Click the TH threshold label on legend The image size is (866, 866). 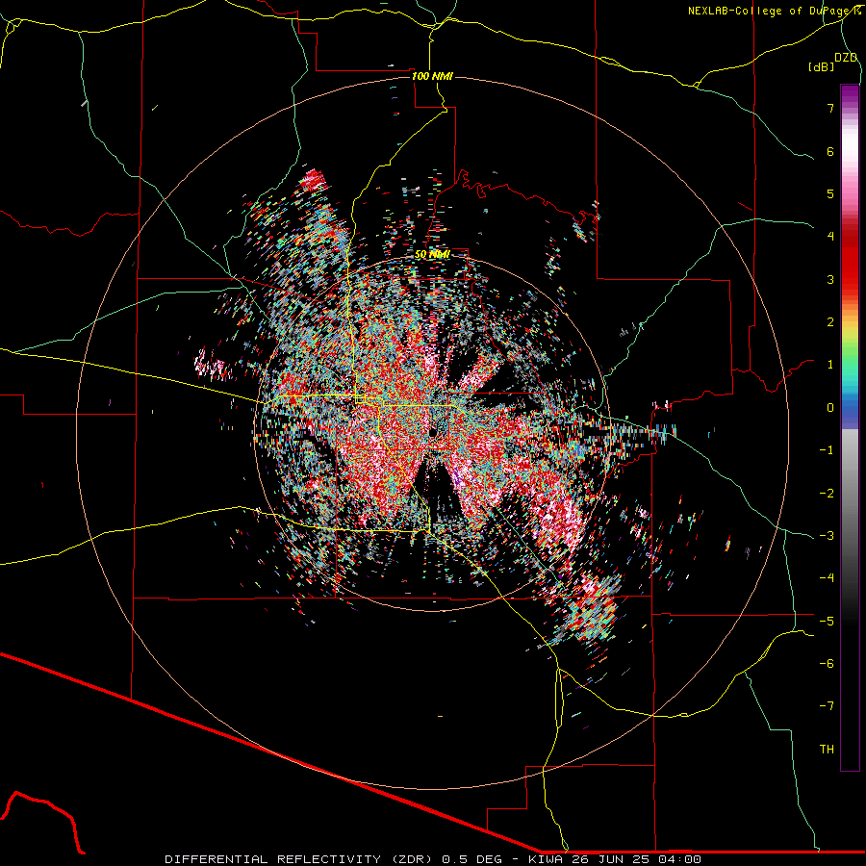pos(827,750)
